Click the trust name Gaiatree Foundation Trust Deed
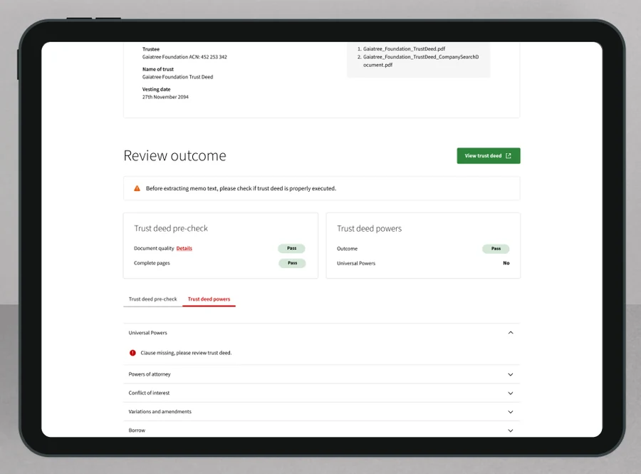 coord(177,77)
